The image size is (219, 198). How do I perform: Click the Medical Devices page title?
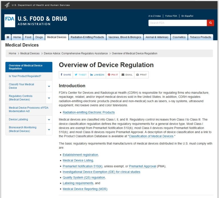coord(22,45)
